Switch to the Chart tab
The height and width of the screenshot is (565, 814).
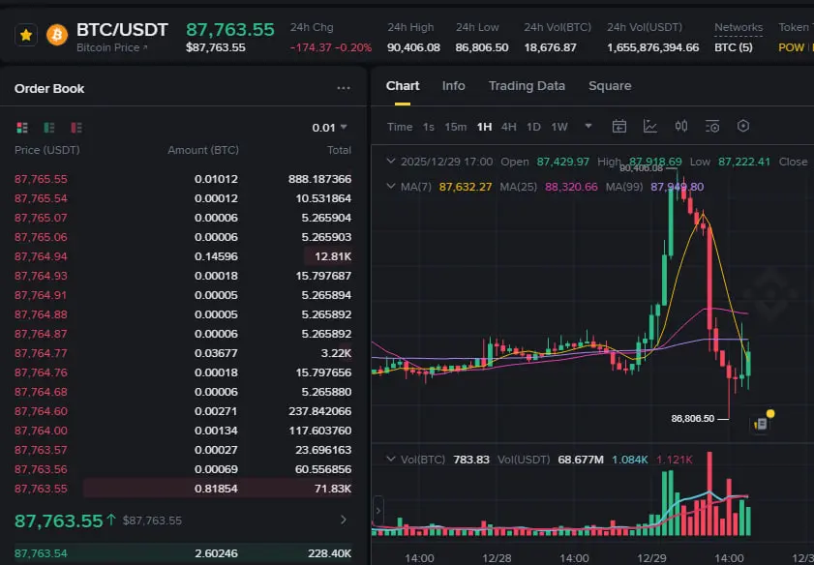(x=403, y=86)
